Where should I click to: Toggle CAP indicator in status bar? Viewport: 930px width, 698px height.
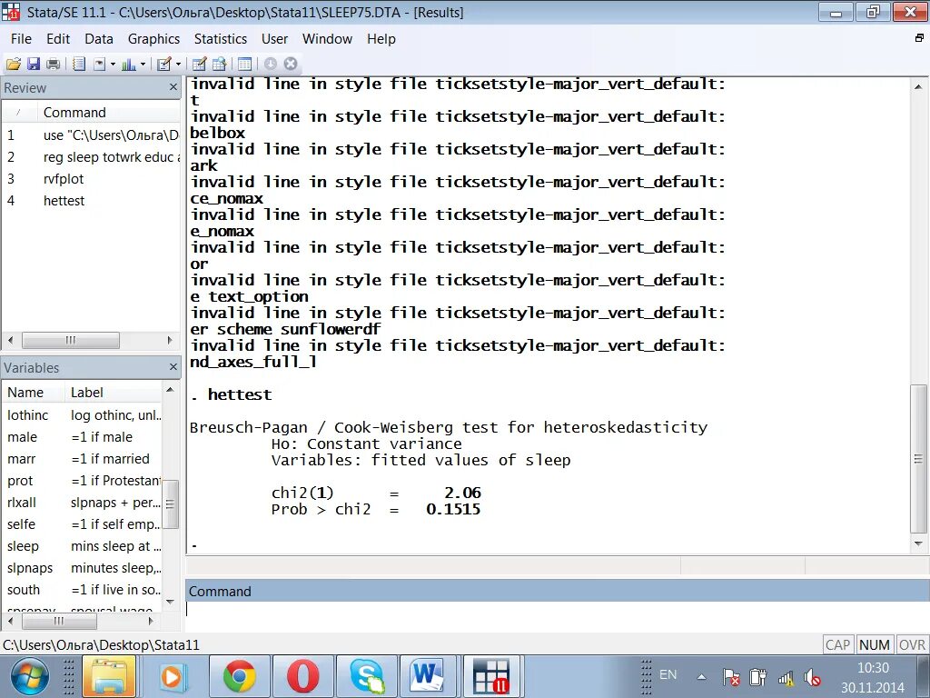pyautogui.click(x=837, y=644)
